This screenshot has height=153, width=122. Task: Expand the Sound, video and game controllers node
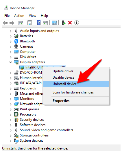pos(10,130)
